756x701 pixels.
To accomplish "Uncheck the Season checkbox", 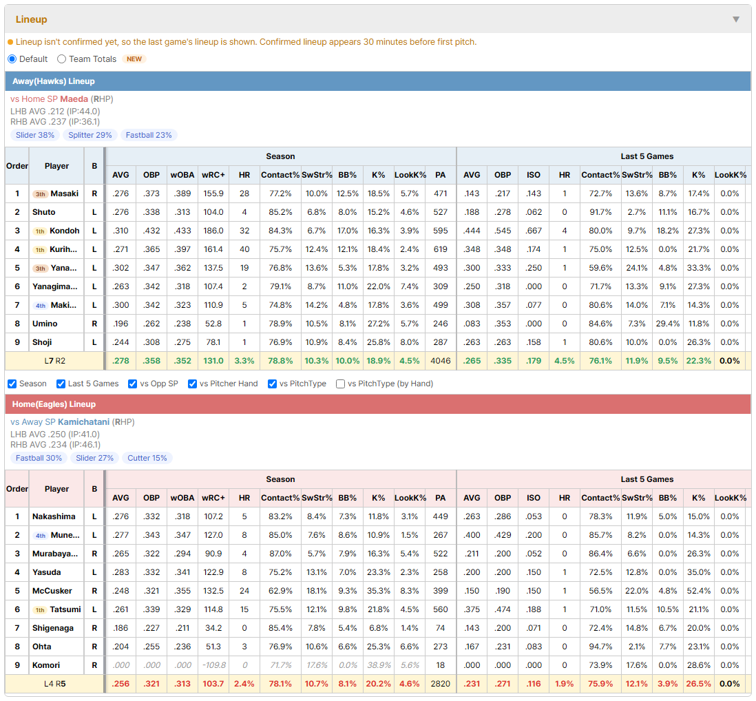I will (12, 384).
